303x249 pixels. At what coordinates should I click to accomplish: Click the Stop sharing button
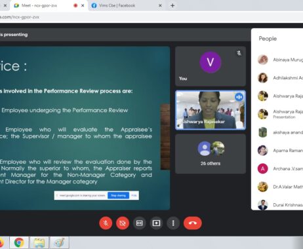[118, 195]
